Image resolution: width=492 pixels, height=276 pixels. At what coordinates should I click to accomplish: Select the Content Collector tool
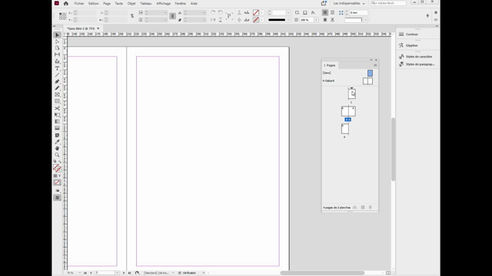pyautogui.click(x=57, y=61)
